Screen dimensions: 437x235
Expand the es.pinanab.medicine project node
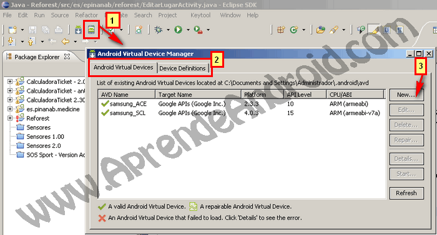click(x=10, y=109)
